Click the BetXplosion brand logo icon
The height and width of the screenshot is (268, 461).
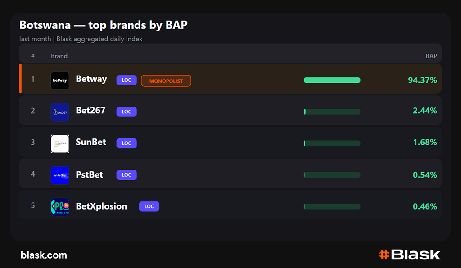60,207
